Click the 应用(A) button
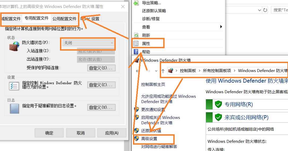This screenshot has width=288, height=151. coord(112,133)
